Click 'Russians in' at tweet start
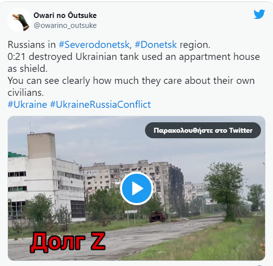This screenshot has height=266, width=273. point(31,44)
